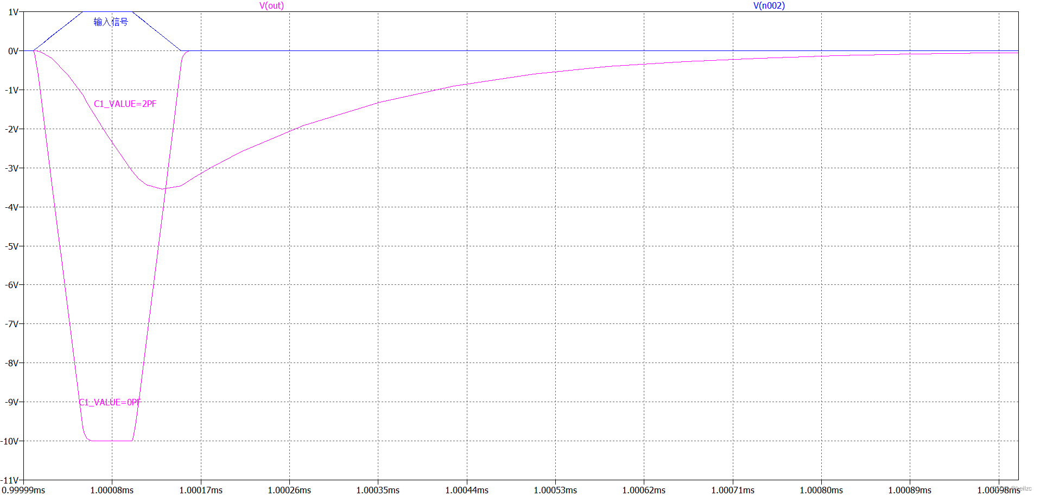Click the -11V vertical axis label

[x=10, y=480]
